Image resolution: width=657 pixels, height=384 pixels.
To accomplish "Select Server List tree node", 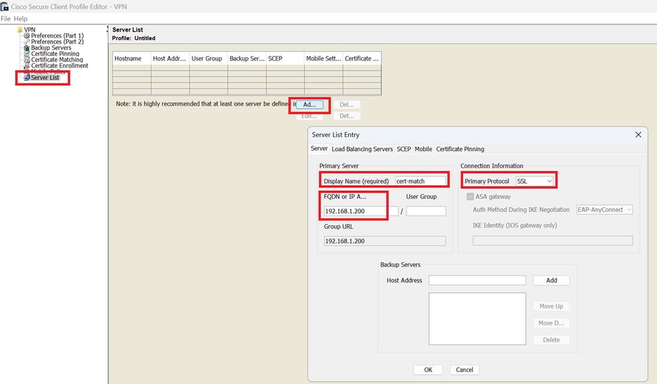I will [45, 78].
